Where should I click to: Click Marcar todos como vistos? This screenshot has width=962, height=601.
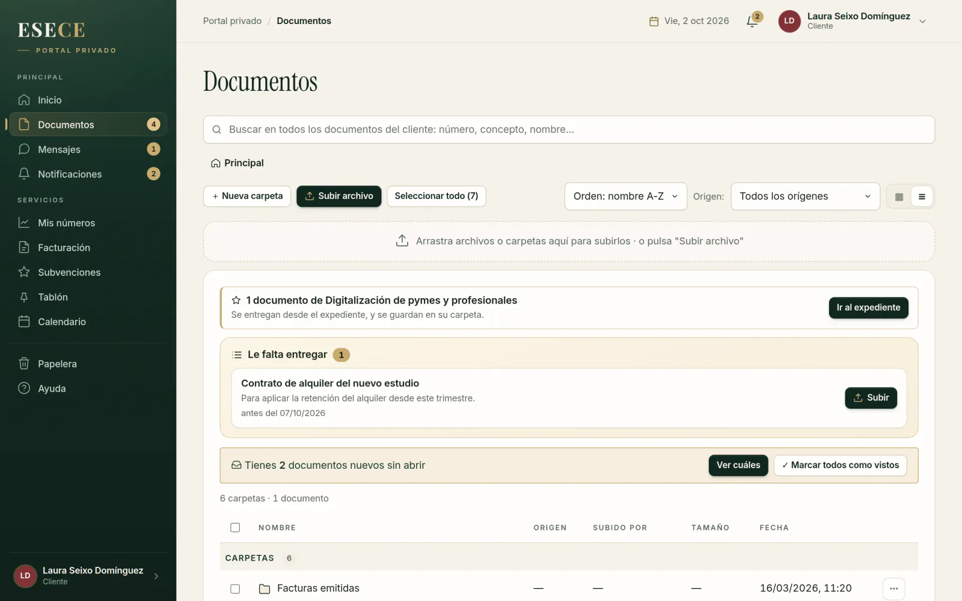click(x=840, y=465)
